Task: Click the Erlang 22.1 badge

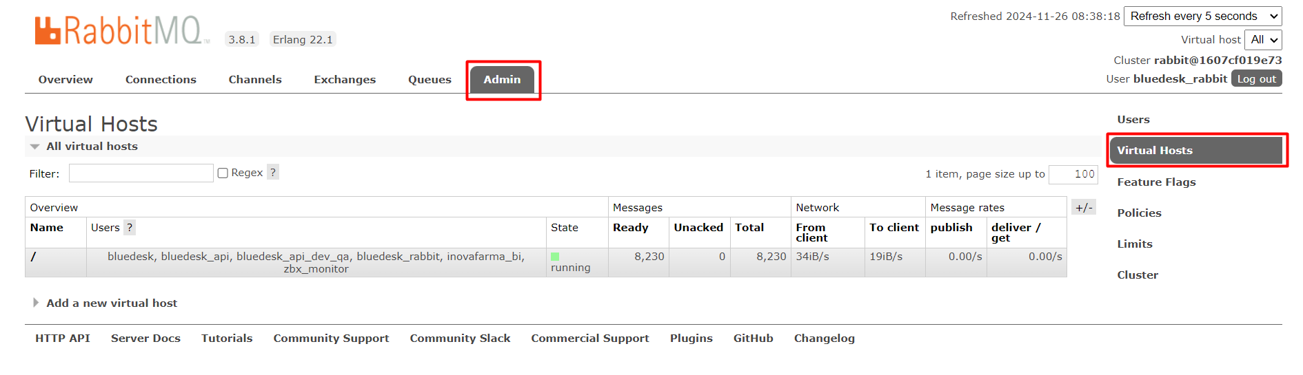Action: pos(303,39)
